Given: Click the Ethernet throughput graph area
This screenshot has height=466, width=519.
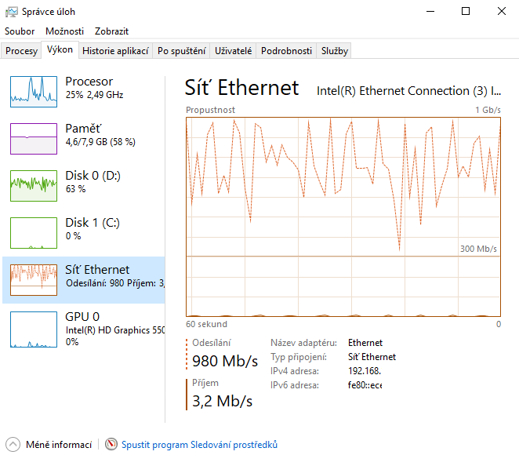Looking at the screenshot, I should point(343,217).
